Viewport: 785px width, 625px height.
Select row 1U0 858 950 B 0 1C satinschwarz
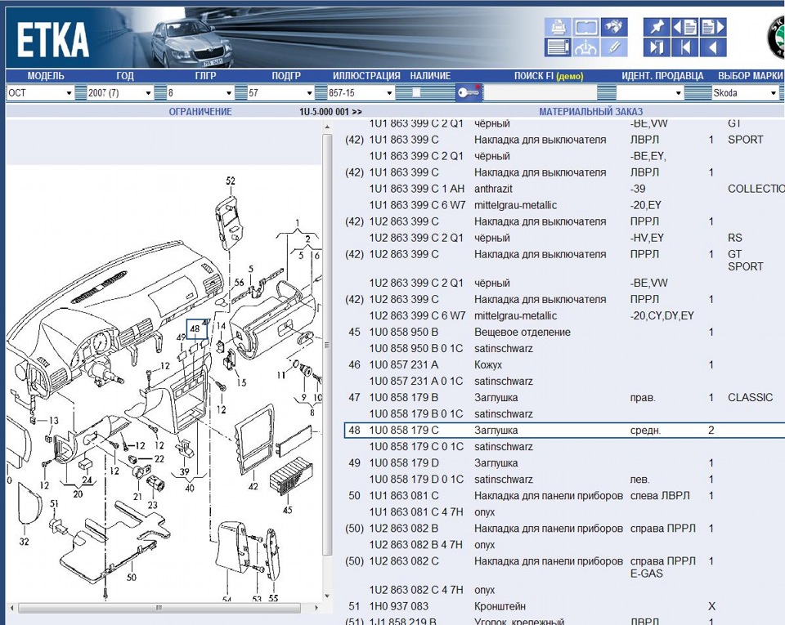[564, 349]
